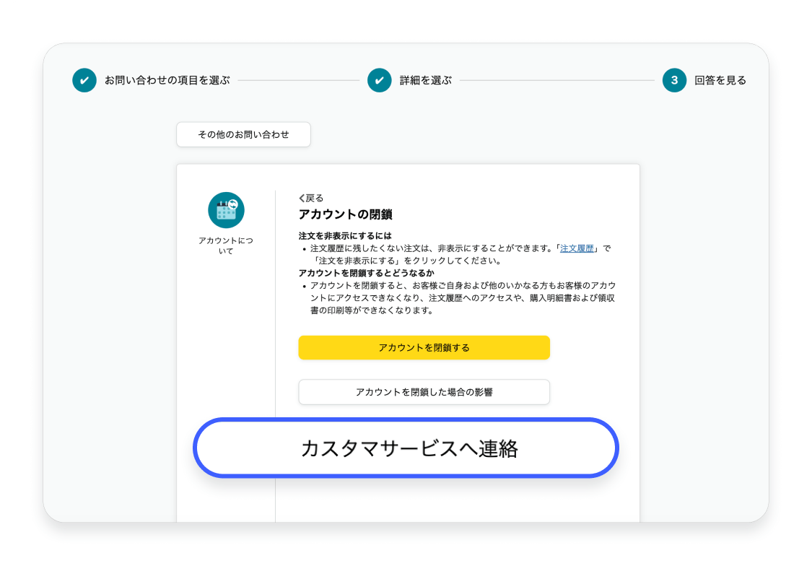Go back using the 戻る link

click(311, 198)
